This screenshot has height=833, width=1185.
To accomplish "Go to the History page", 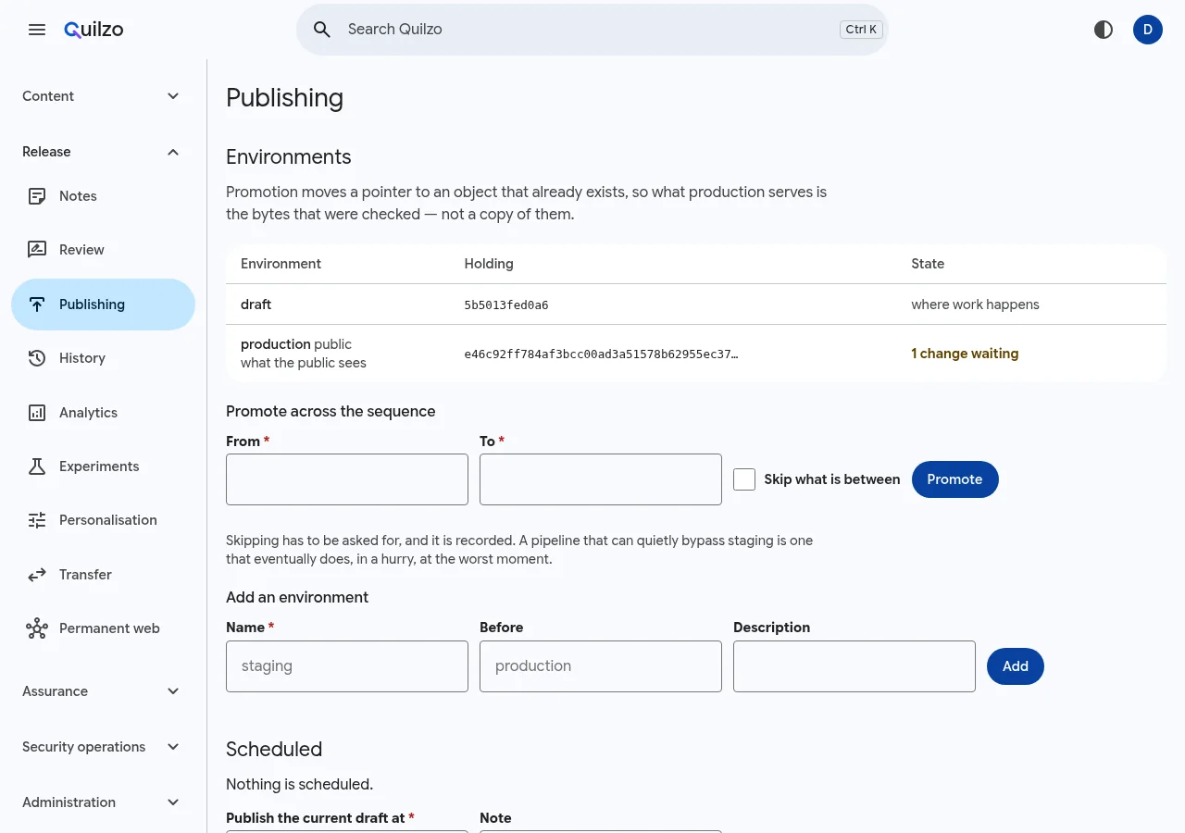I will click(x=103, y=358).
